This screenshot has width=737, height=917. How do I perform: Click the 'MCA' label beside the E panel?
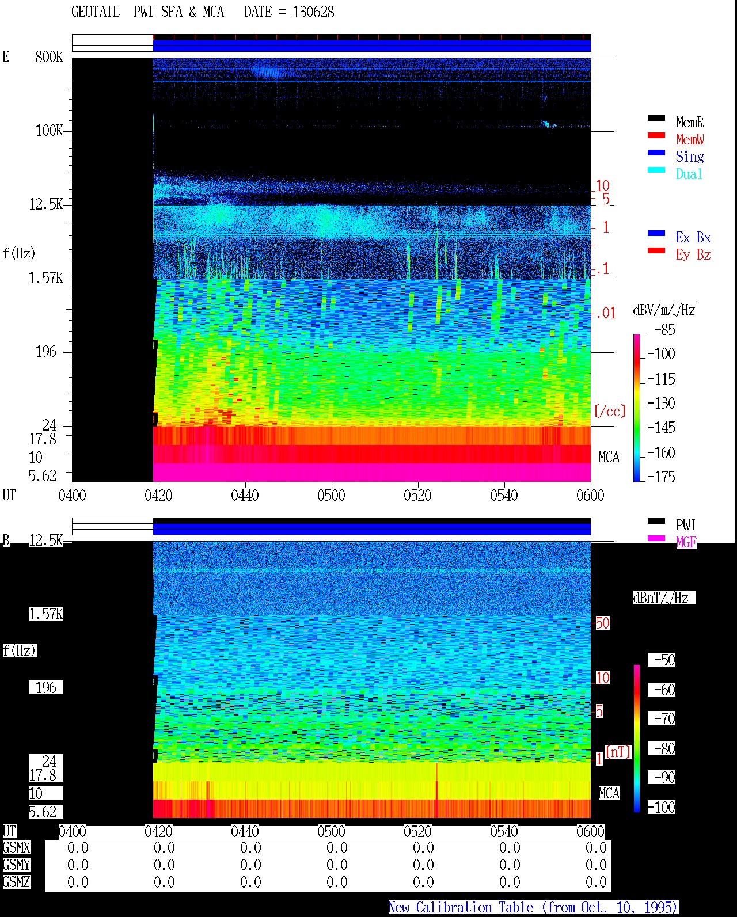609,457
